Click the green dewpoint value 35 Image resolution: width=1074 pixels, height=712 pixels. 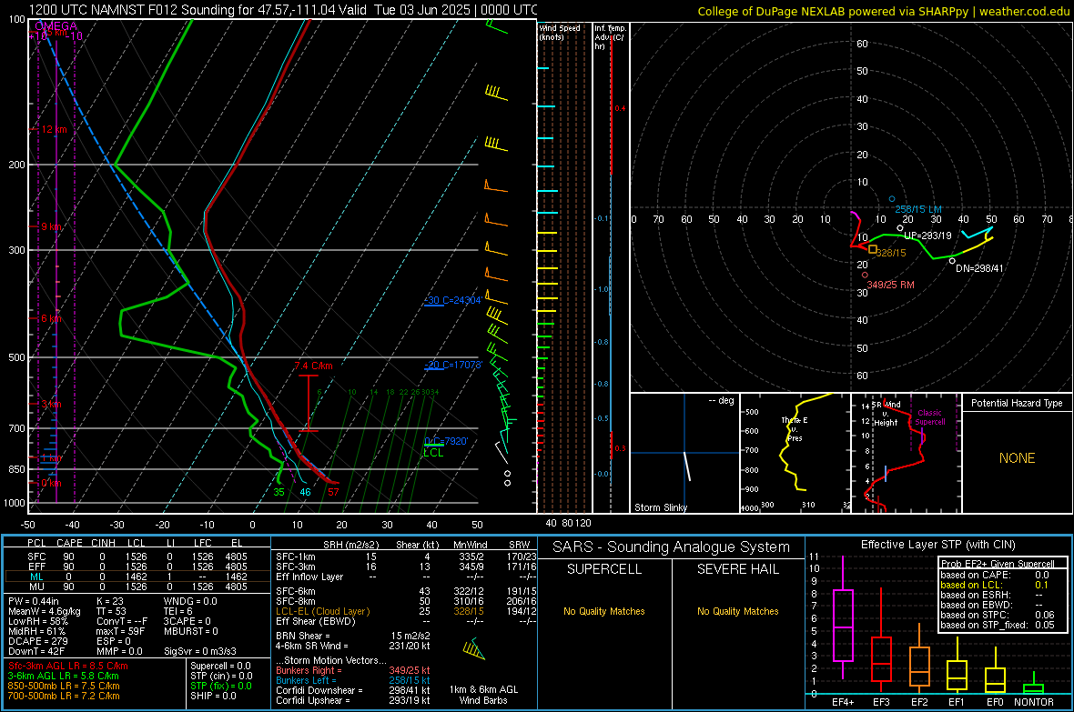click(x=279, y=492)
